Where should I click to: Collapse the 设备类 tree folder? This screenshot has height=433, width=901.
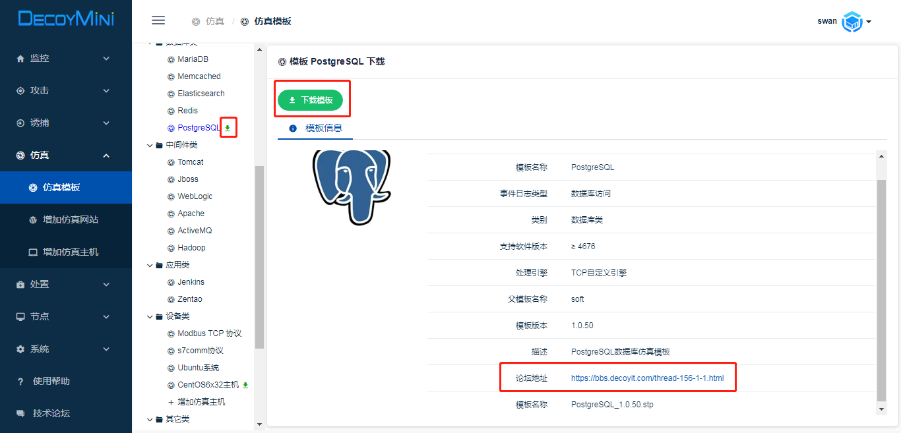pyautogui.click(x=150, y=316)
